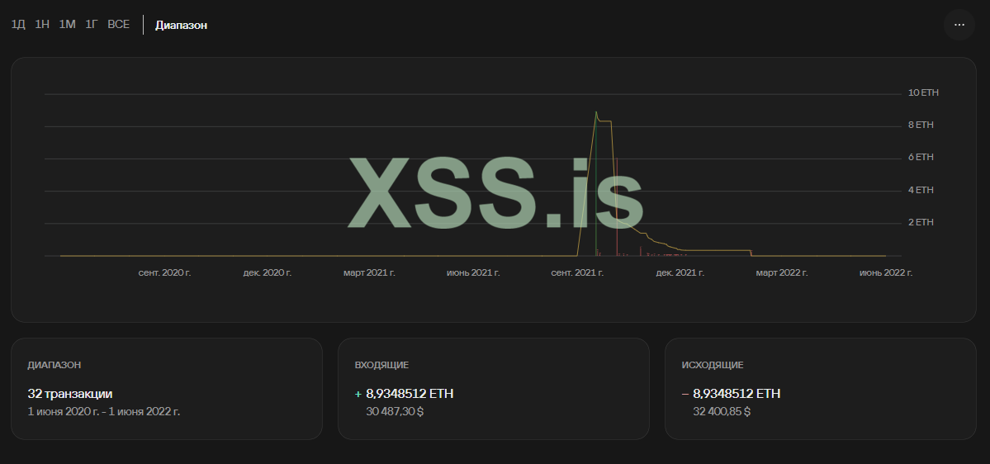This screenshot has width=990, height=464.
Task: Click the март 2022 г. axis label
Action: [x=782, y=272]
